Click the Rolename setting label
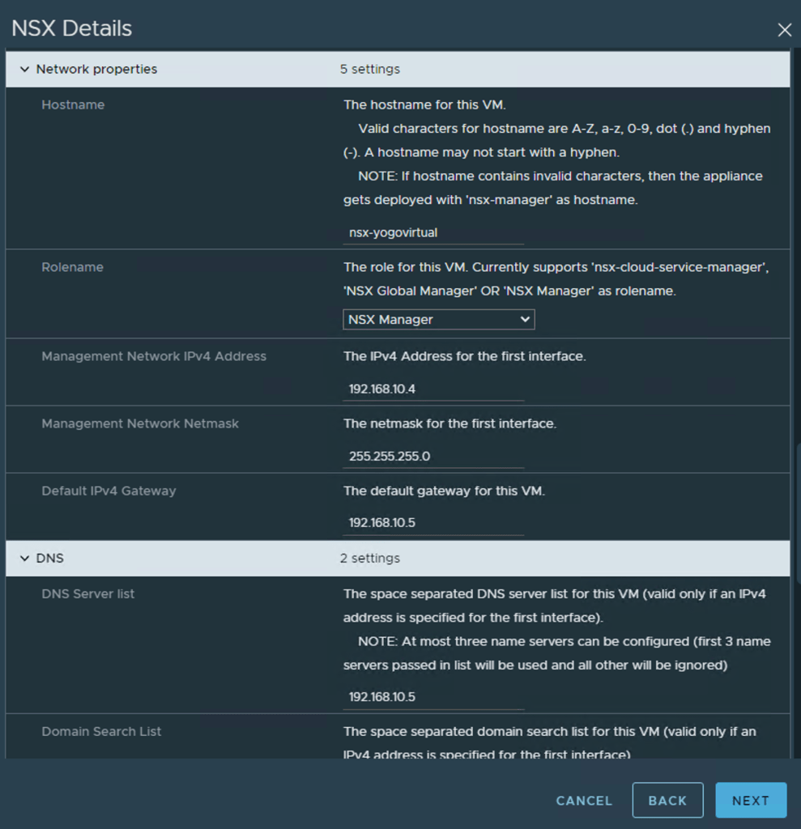The image size is (801, 829). (x=72, y=267)
